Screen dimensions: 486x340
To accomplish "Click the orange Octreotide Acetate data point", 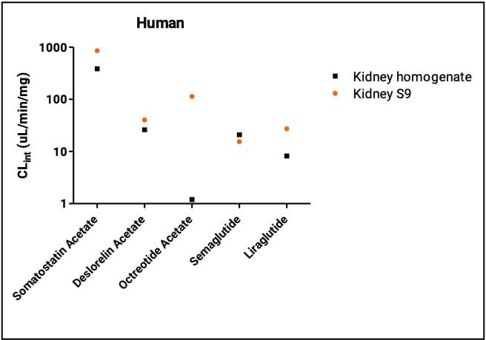I will (x=192, y=97).
